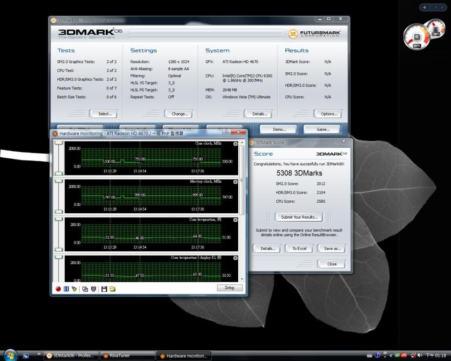Click the ATI Radeon HD 4670 GFX value

coord(240,62)
